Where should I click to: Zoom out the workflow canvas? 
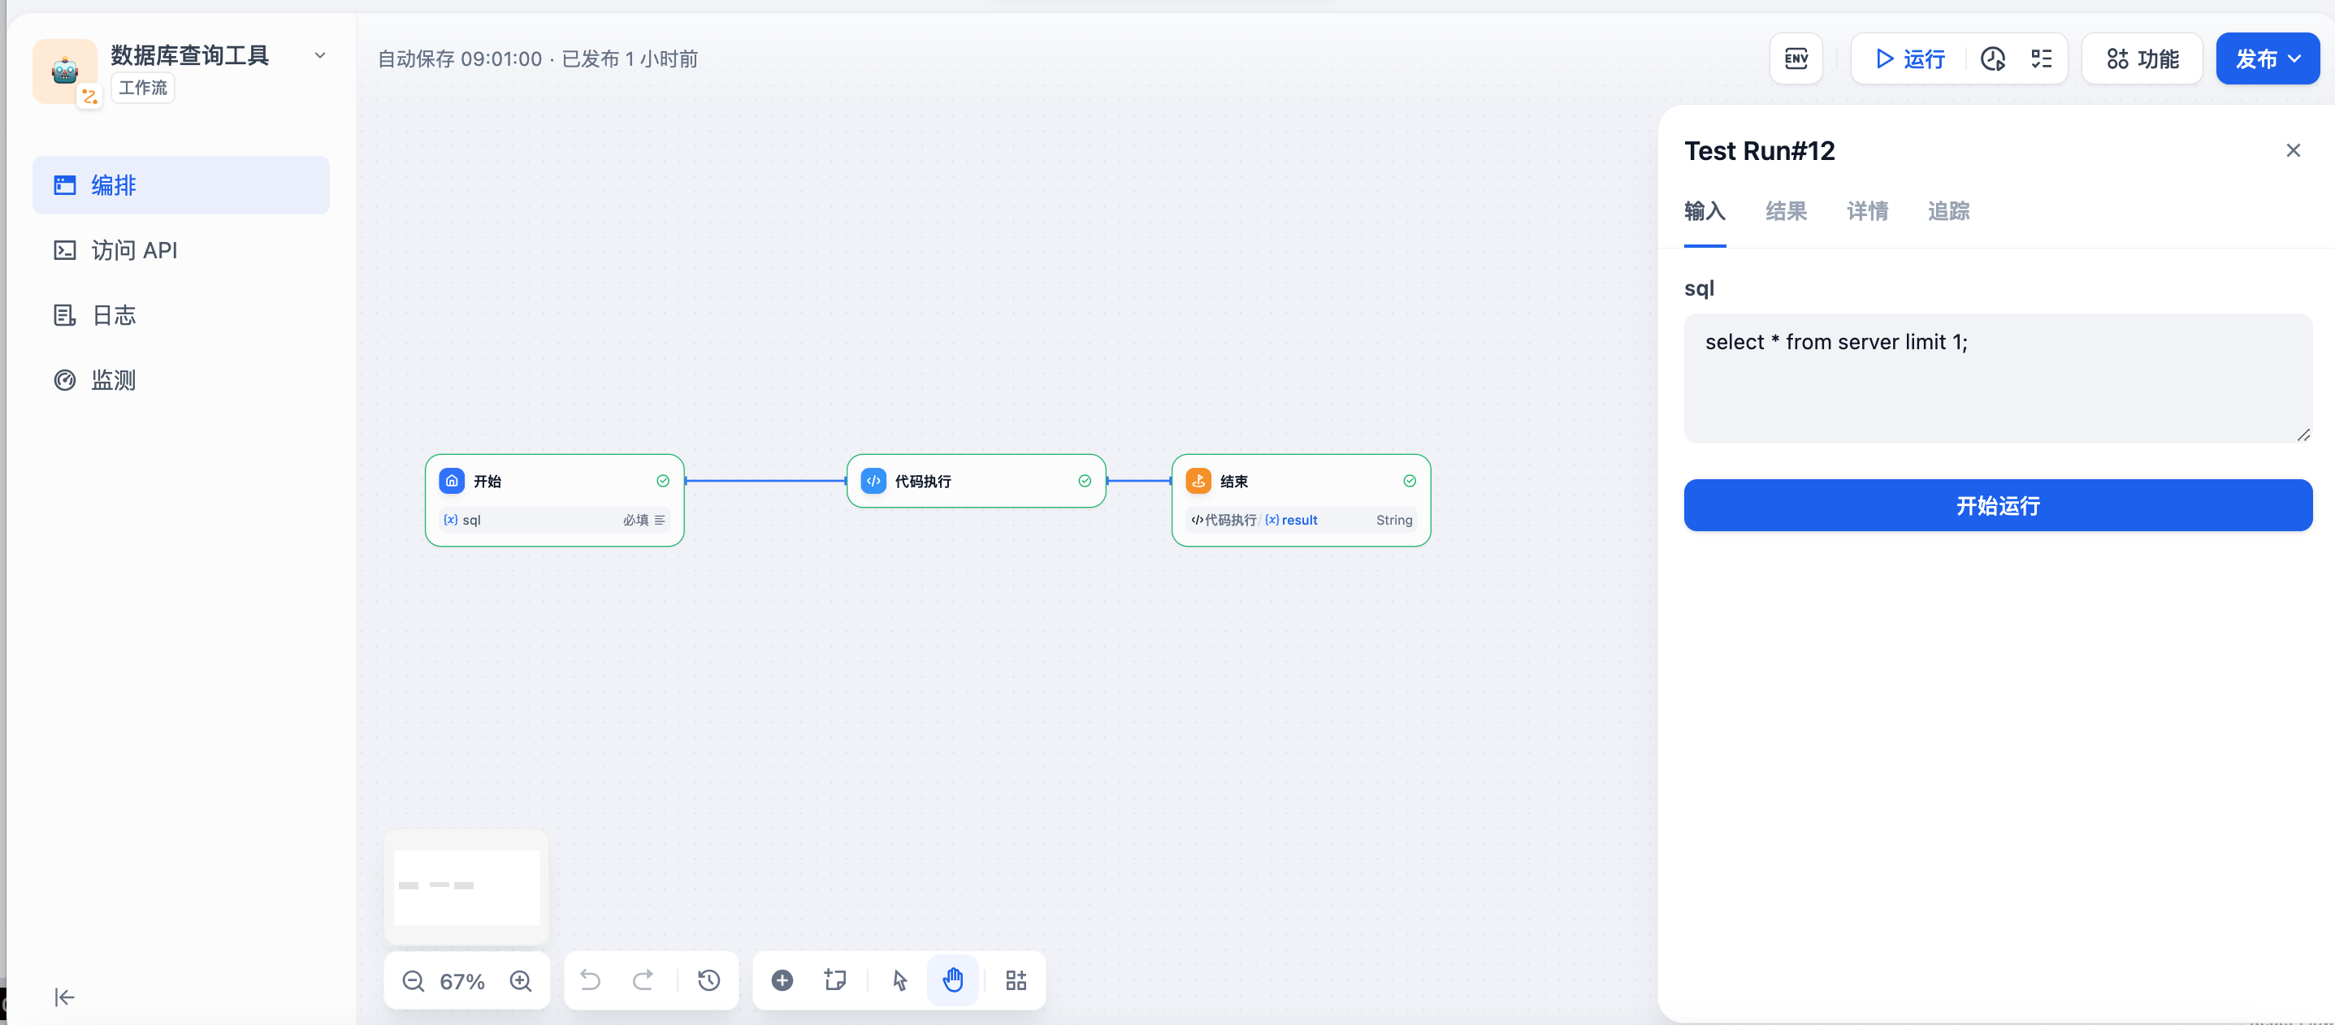(414, 980)
